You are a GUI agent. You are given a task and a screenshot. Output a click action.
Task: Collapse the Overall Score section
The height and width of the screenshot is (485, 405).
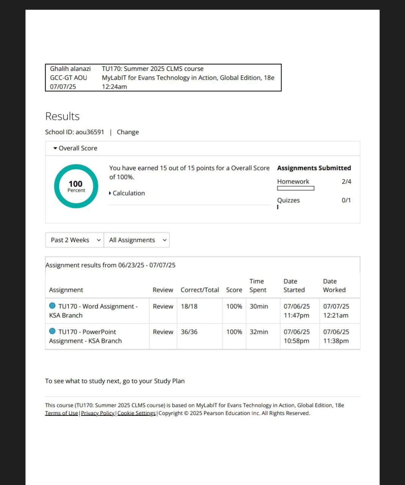pyautogui.click(x=75, y=148)
